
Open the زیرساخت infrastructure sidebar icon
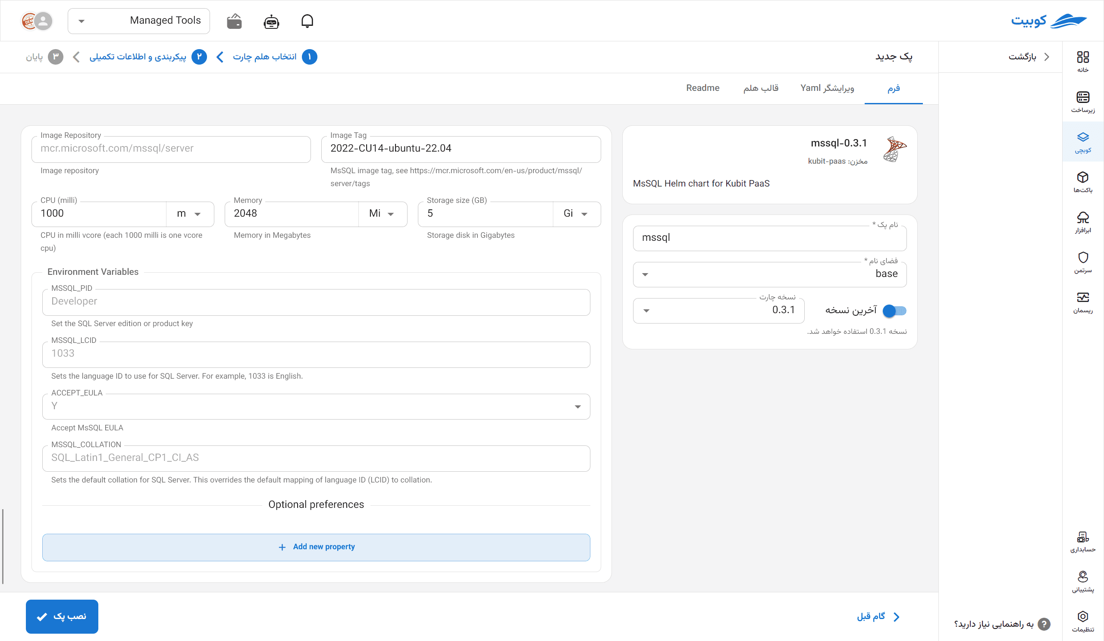click(1082, 102)
